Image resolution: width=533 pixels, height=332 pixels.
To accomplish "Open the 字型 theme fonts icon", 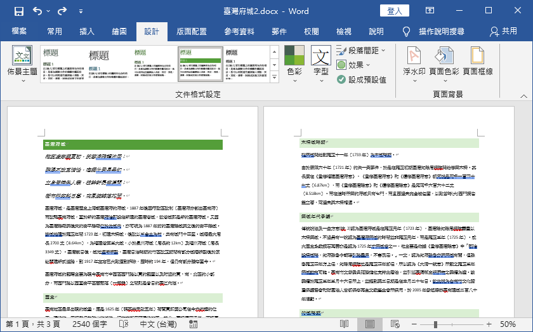I will (321, 55).
